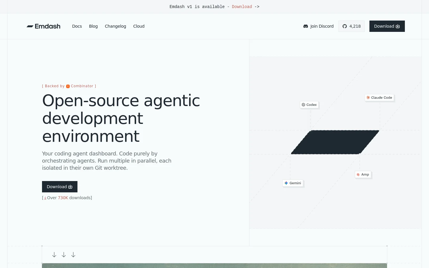
Task: Click the Amp agent label
Action: (363, 174)
